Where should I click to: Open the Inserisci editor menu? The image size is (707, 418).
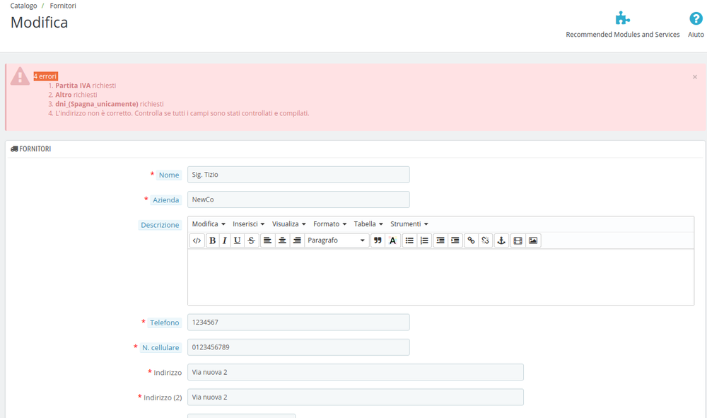[248, 224]
